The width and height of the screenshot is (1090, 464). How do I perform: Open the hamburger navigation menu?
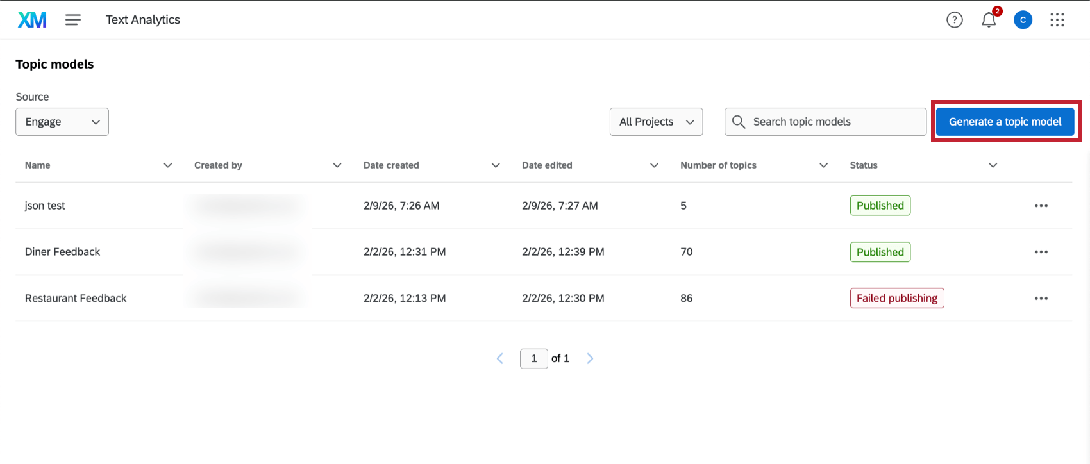[73, 20]
